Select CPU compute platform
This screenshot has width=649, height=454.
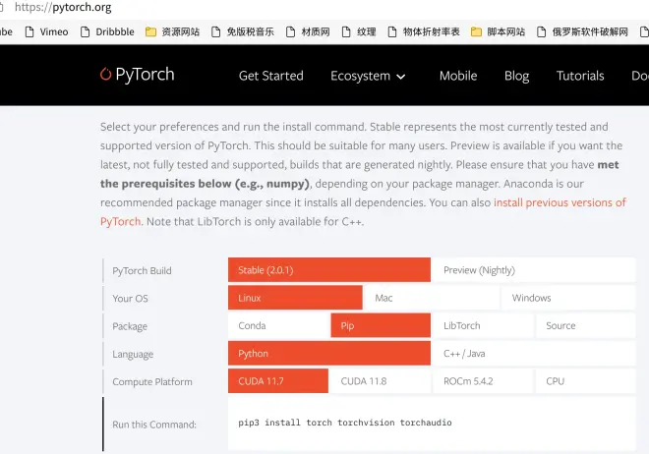pos(585,381)
